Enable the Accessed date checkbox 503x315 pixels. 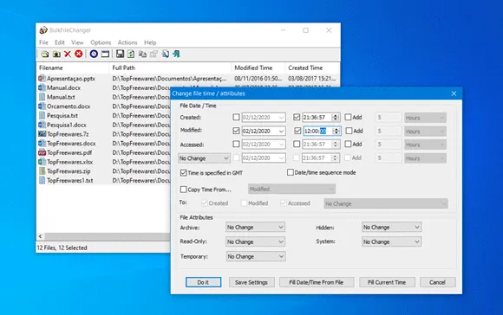click(236, 144)
